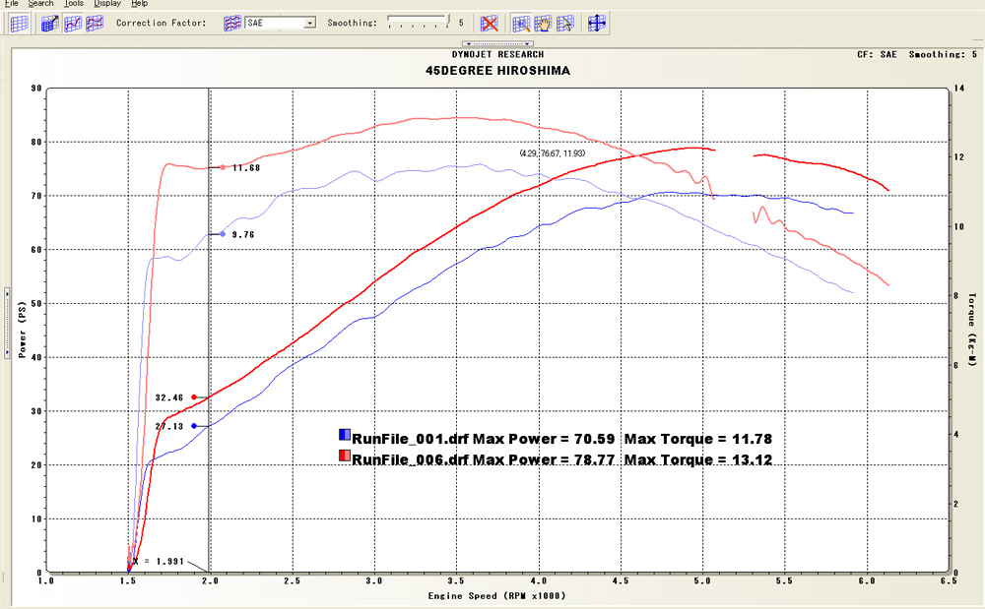The width and height of the screenshot is (985, 609).
Task: Click the blue graph icon with arrow
Action: (x=51, y=23)
